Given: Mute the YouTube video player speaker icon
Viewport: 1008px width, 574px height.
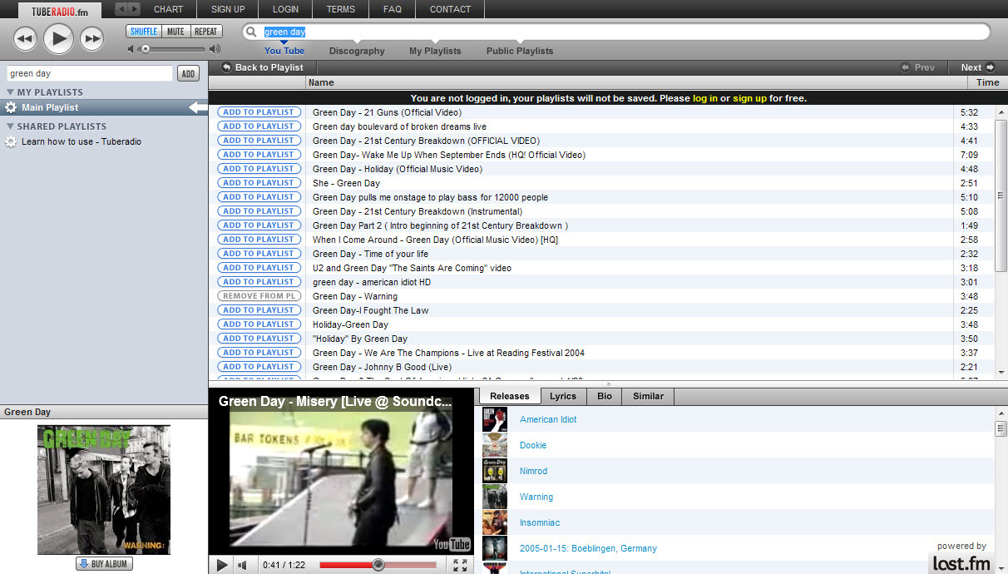Looking at the screenshot, I should [243, 565].
